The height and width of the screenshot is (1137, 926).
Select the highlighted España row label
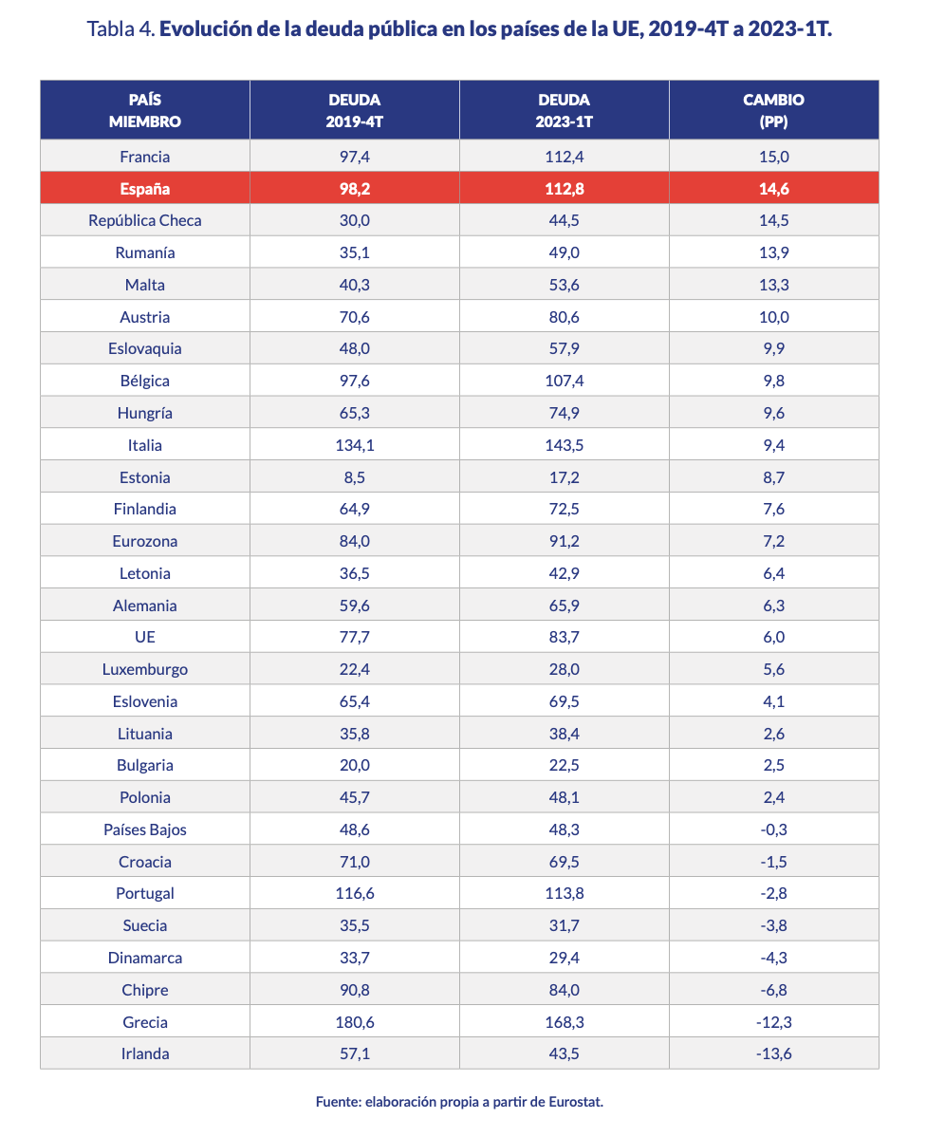145,189
